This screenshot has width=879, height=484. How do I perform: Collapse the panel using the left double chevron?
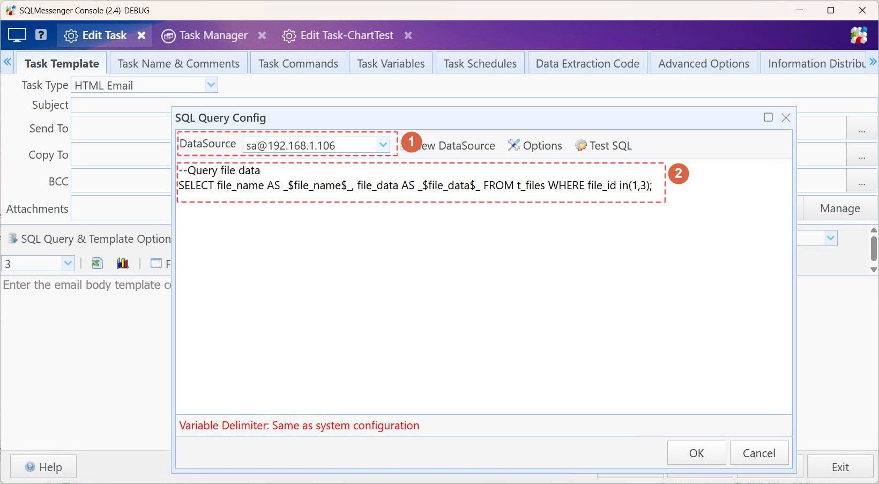(x=8, y=62)
